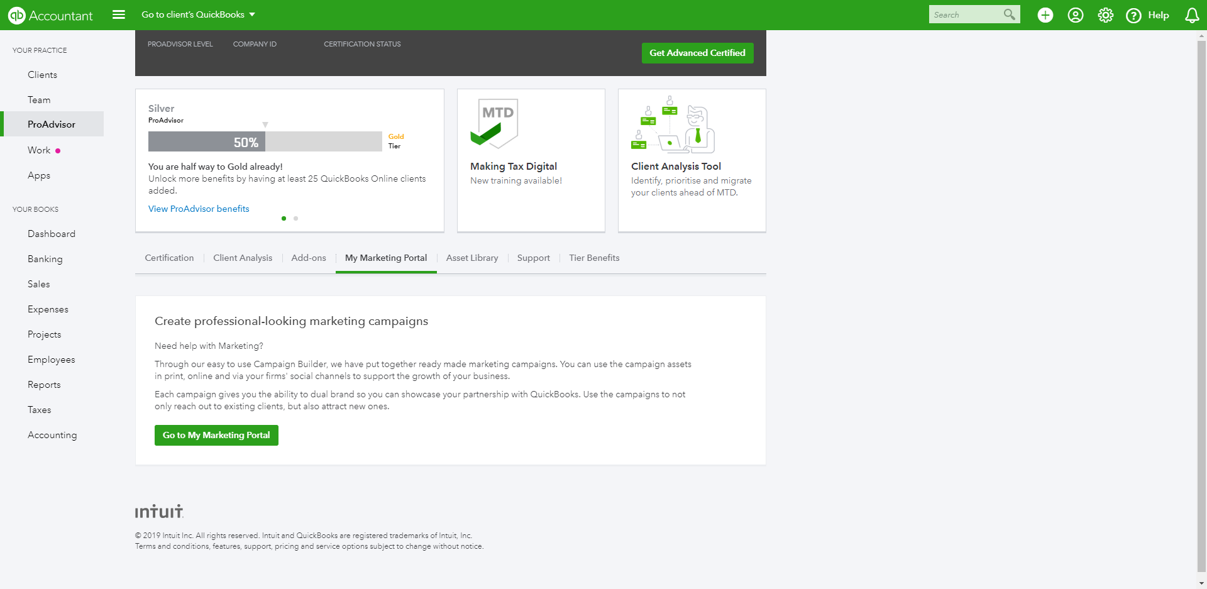Click the magnifying glass search icon
The height and width of the screenshot is (589, 1207).
click(1010, 14)
